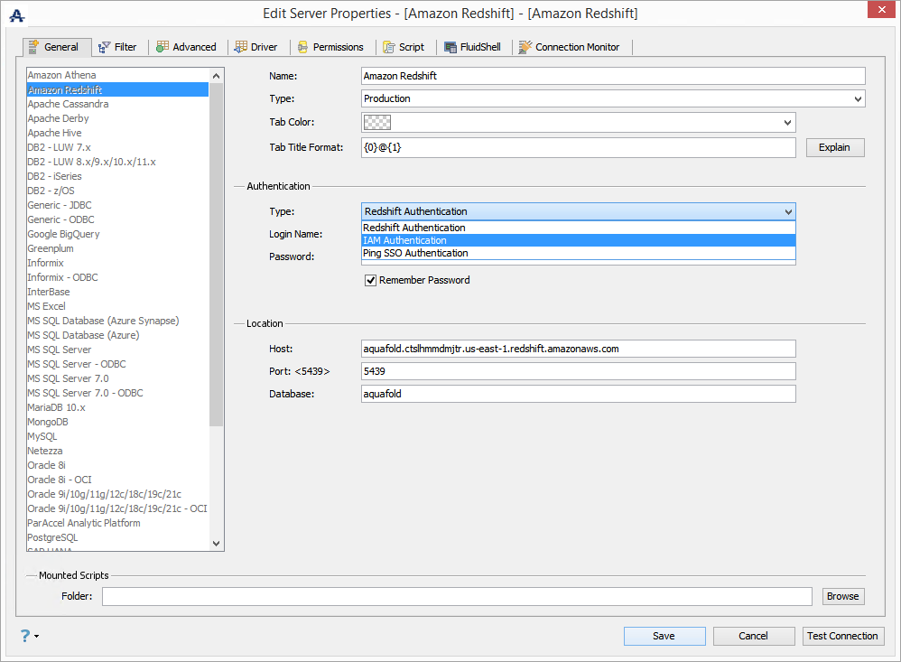This screenshot has height=662, width=901.
Task: Click the Permissions tab icon
Action: click(302, 47)
